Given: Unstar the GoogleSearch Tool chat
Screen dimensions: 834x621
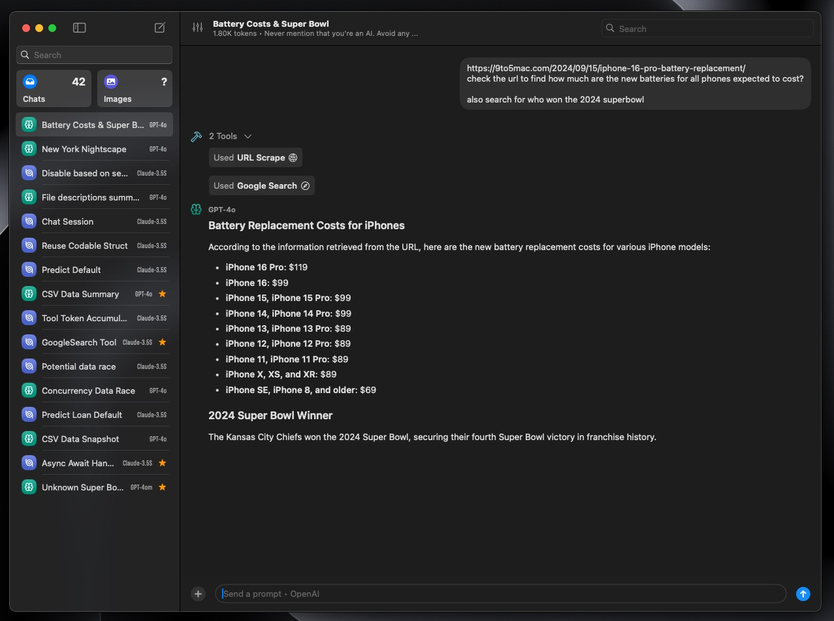Looking at the screenshot, I should 163,342.
